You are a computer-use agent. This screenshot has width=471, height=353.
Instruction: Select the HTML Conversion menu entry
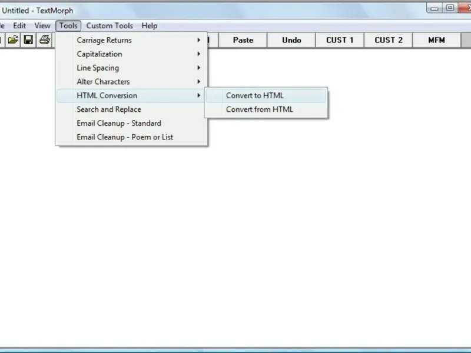[x=131, y=95]
